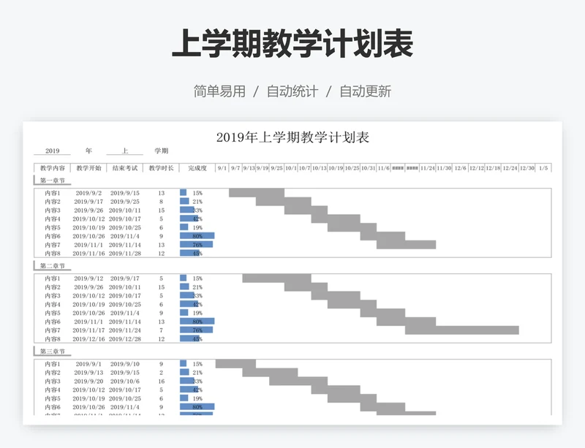Image resolution: width=585 pixels, height=448 pixels.
Task: Click the 2019/9/13 start date cell
Action: [x=88, y=372]
